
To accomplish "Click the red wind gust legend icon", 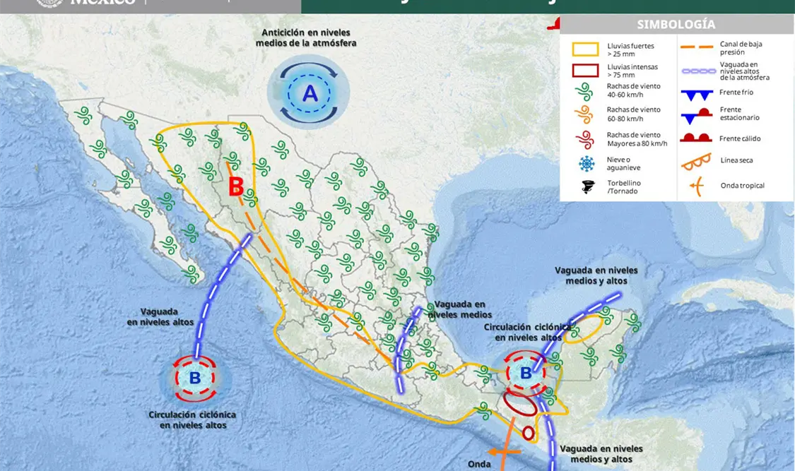I will pyautogui.click(x=584, y=140).
